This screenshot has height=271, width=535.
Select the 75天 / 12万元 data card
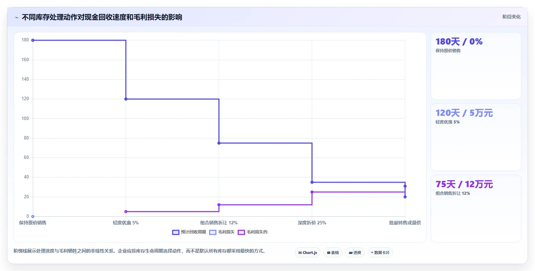pyautogui.click(x=476, y=208)
